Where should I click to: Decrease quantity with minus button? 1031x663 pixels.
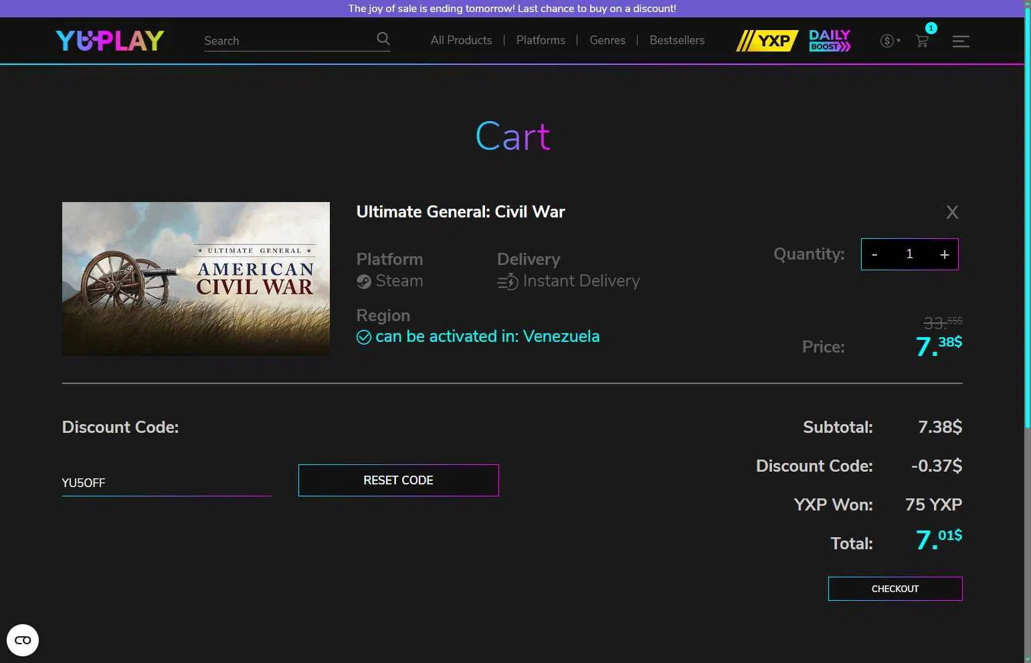pyautogui.click(x=874, y=254)
